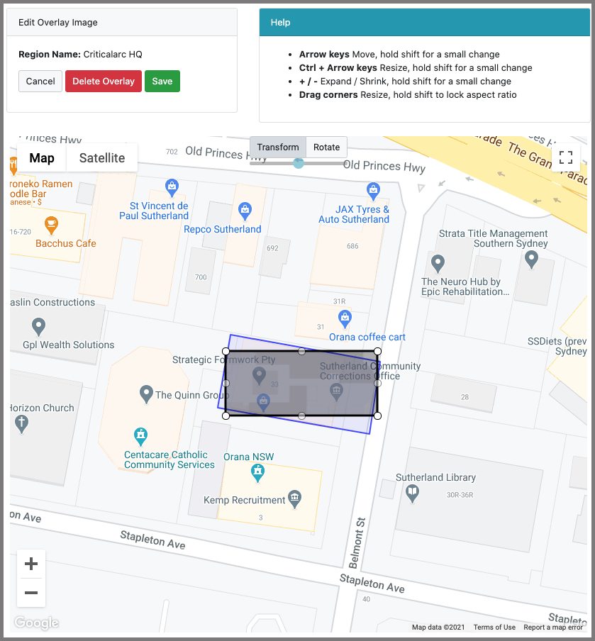Screen dimensions: 595x641
Task: Click the JAX Tyres & Auto Sutherland label
Action: tap(354, 214)
